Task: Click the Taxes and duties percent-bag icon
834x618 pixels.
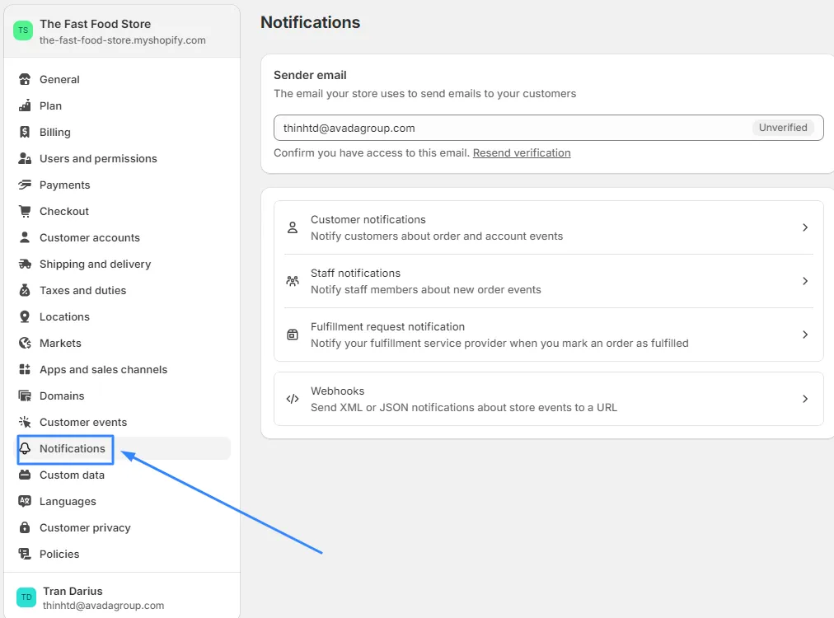Action: tap(25, 290)
